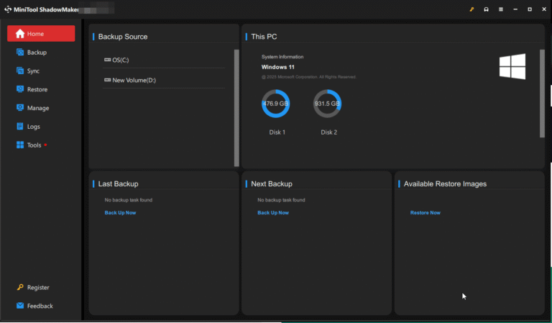Viewport: 552px width, 323px height.
Task: Select OS(C:) drive in Backup Source
Action: (120, 60)
